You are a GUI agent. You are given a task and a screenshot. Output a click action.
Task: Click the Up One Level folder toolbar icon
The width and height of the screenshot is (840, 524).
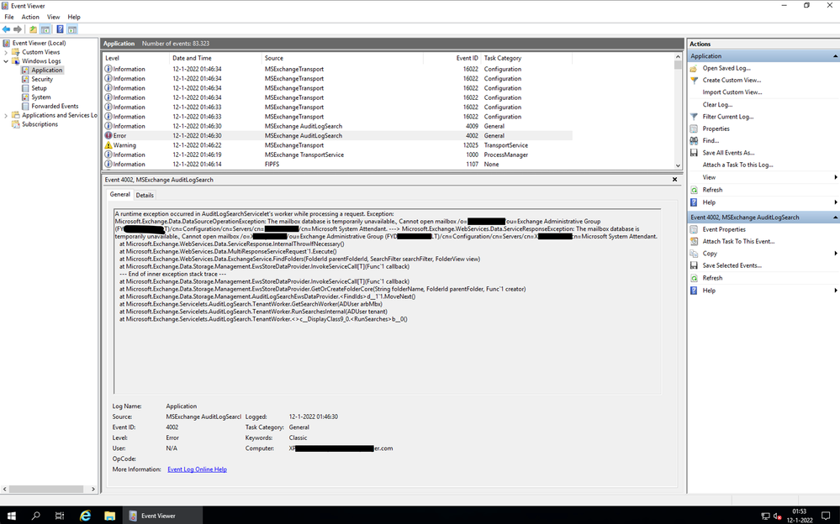[34, 29]
